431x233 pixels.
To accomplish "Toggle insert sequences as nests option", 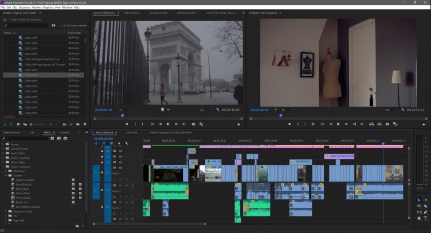I will [96, 143].
